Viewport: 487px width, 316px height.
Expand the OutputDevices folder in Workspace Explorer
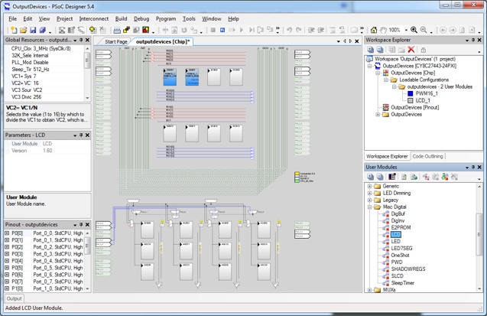[x=378, y=114]
